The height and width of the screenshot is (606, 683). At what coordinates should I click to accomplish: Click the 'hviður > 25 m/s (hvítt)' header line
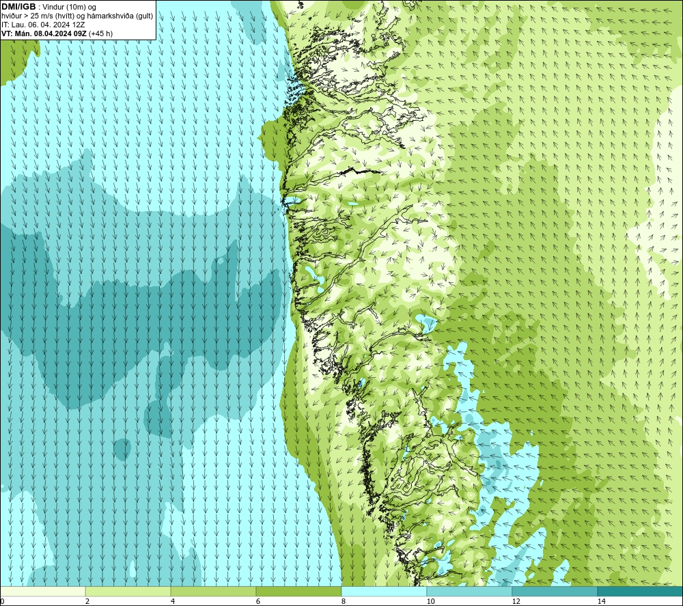click(x=77, y=16)
